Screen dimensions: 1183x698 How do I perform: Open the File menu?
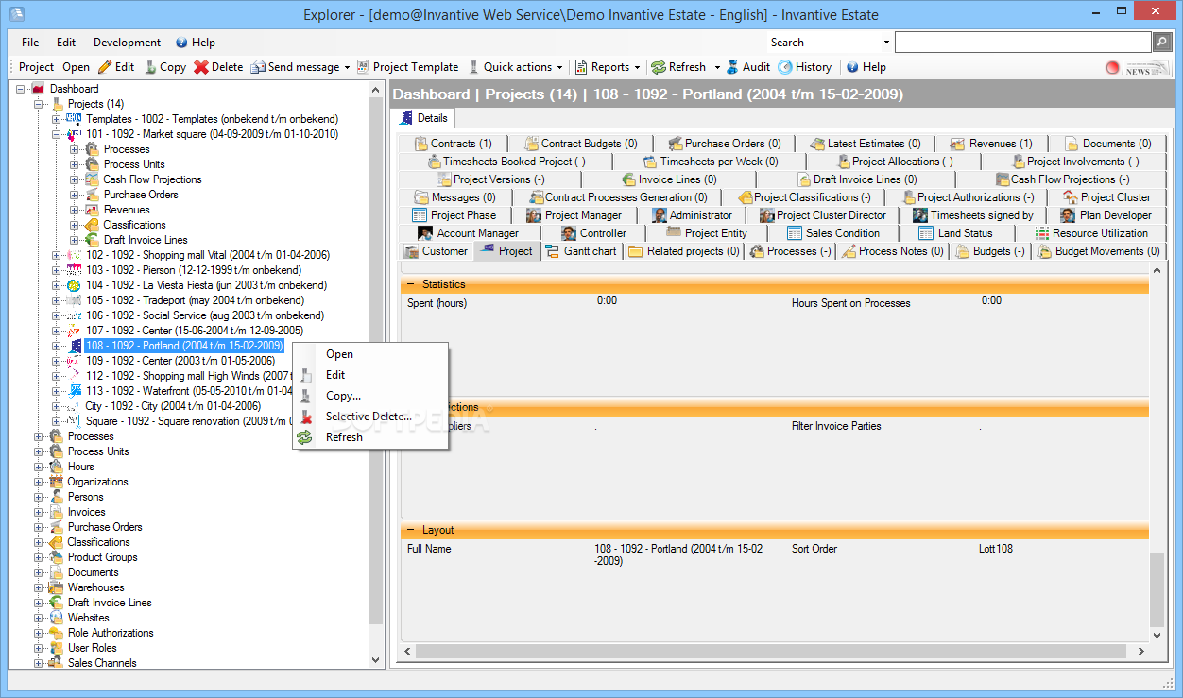pyautogui.click(x=30, y=43)
